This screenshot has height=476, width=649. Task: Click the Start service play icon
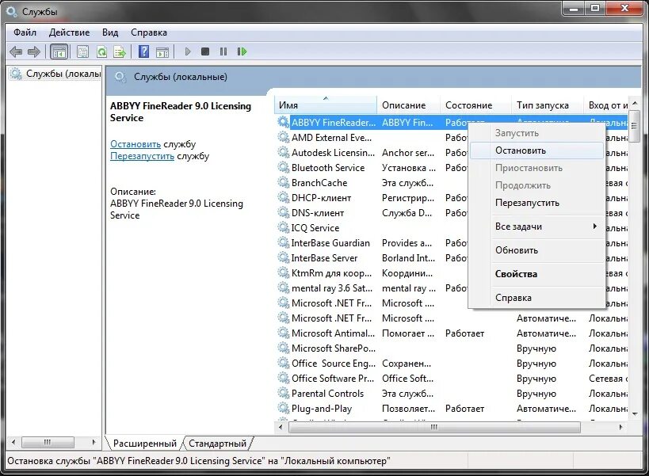188,51
